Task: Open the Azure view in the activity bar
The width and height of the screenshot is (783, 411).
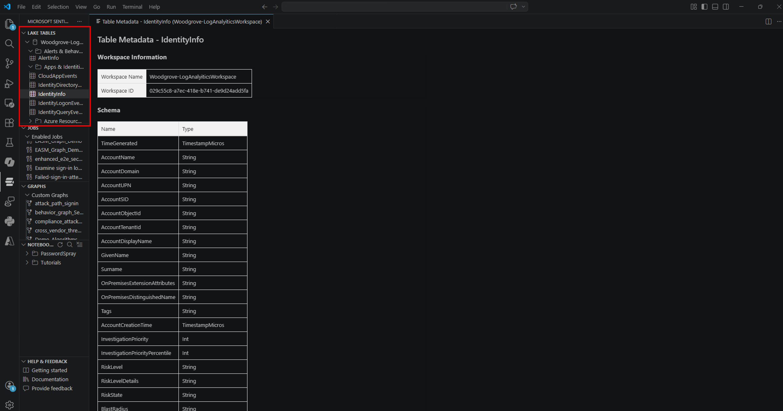Action: [9, 241]
